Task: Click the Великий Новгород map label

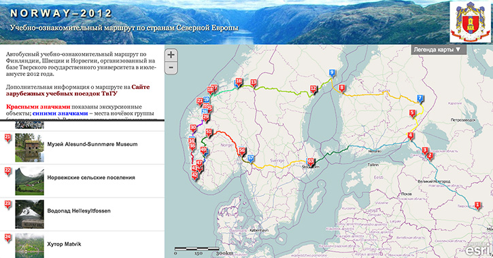Action: tap(434, 181)
